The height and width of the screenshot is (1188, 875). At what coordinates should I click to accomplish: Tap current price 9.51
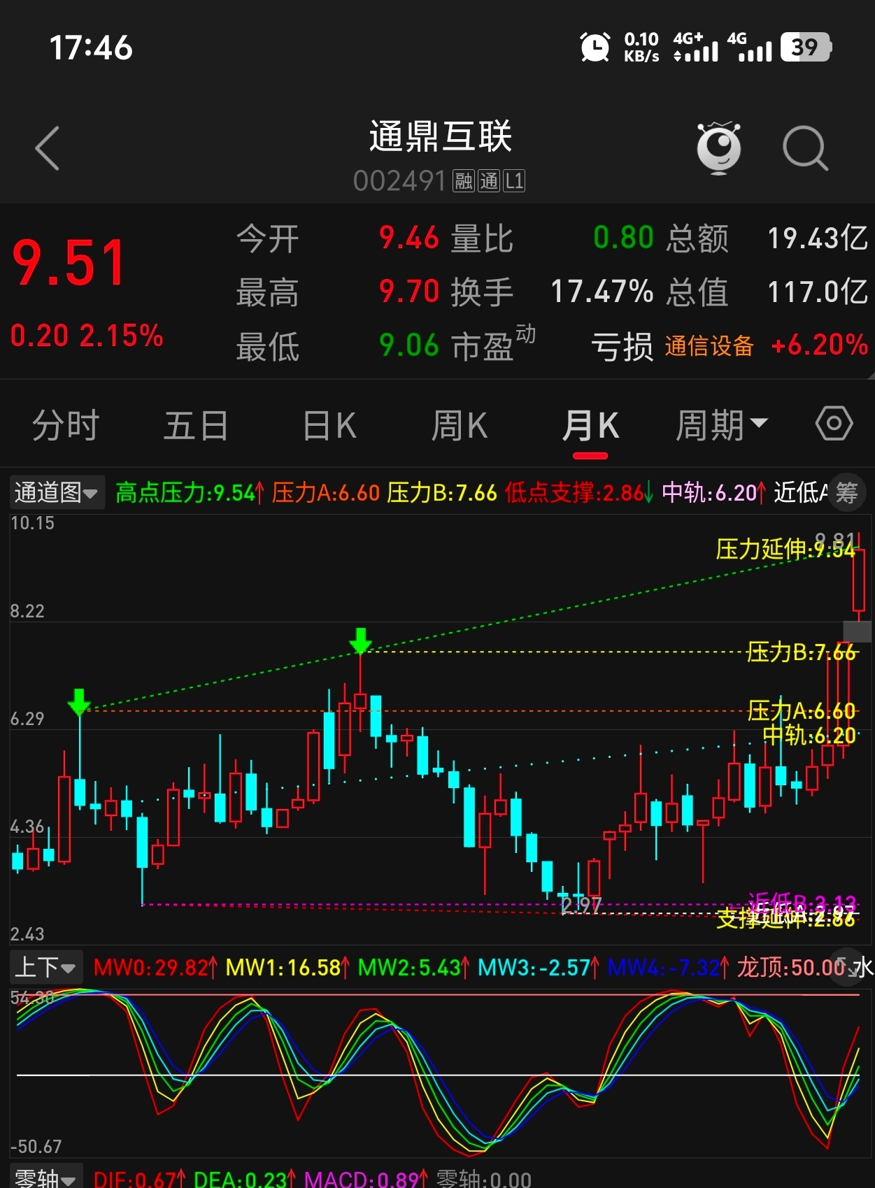69,263
